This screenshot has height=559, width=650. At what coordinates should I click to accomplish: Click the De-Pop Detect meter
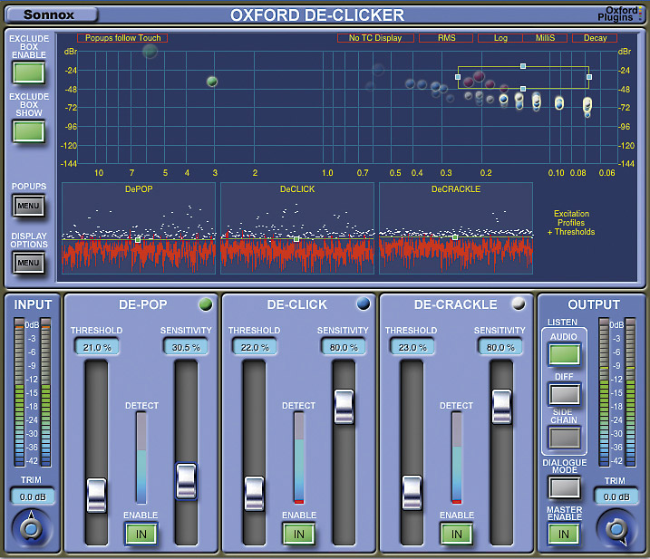[141, 458]
